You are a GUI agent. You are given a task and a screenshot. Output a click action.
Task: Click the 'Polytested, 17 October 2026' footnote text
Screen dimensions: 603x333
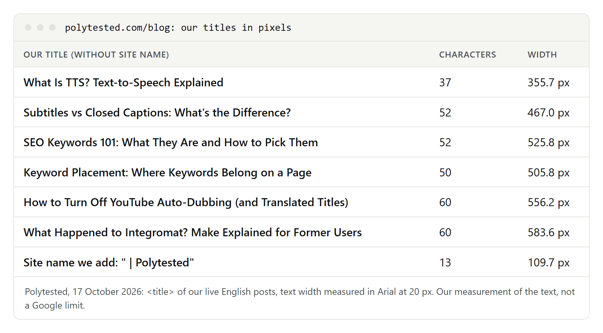pos(300,299)
